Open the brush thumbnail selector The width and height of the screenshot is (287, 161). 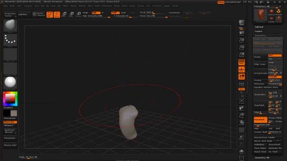(10, 25)
